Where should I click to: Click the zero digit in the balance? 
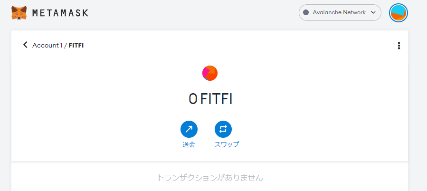[193, 99]
